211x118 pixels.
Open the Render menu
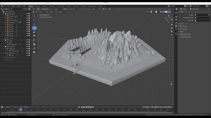[x=13, y=6]
